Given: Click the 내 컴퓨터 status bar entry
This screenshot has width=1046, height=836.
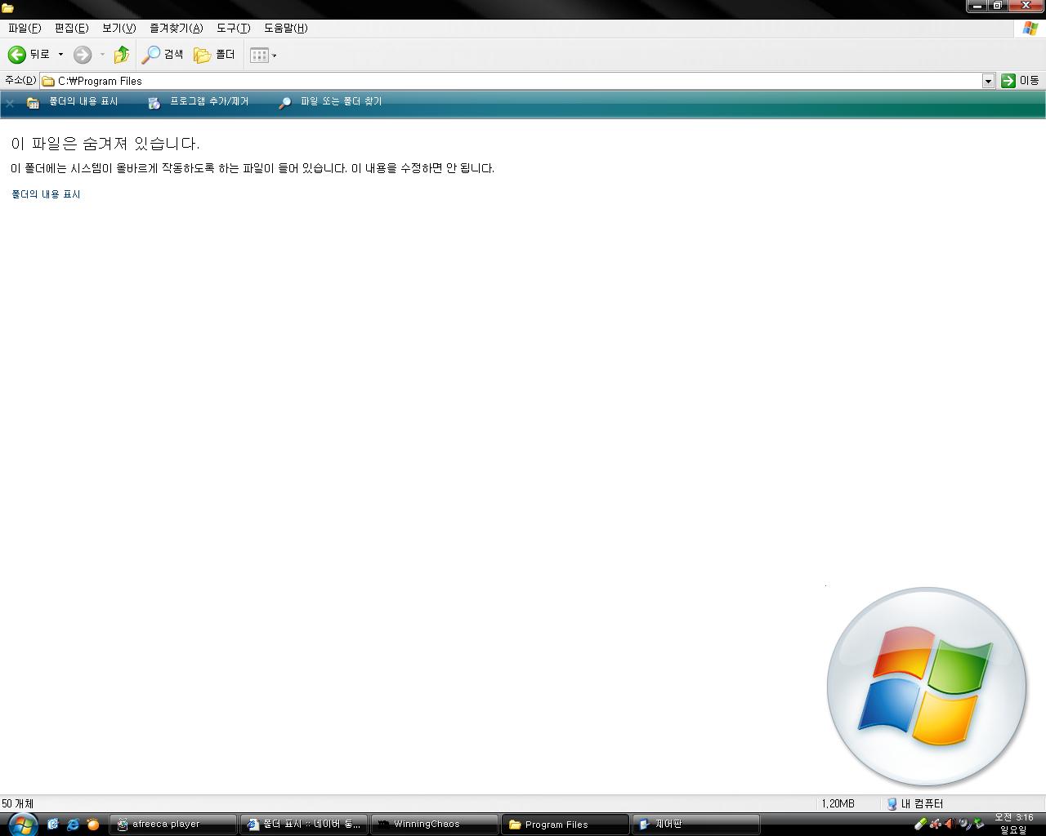Looking at the screenshot, I should point(915,804).
